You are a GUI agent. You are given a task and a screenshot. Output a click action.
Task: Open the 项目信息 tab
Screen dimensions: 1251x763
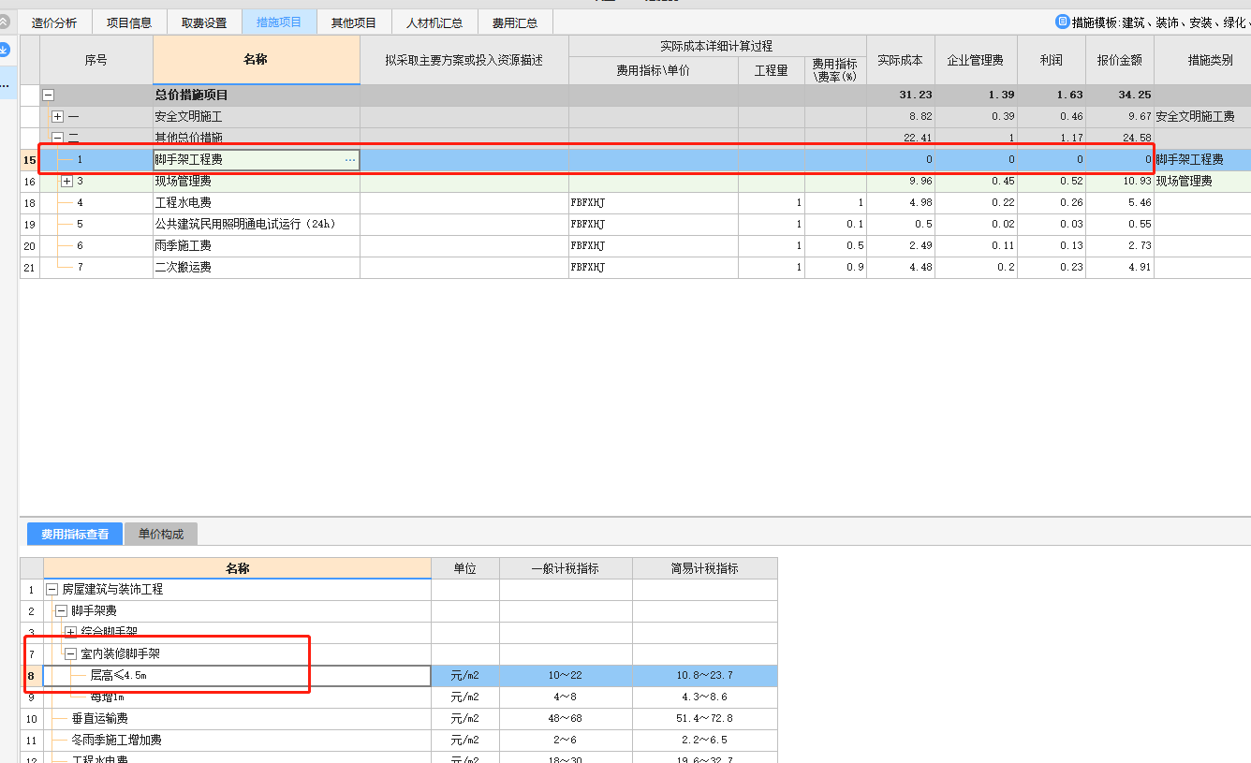pos(129,22)
